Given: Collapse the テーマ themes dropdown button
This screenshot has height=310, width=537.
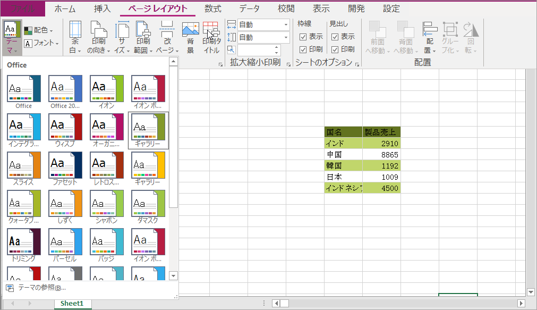Looking at the screenshot, I should pos(12,37).
